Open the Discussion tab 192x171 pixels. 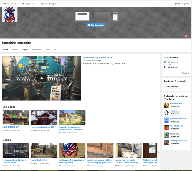coord(37,49)
